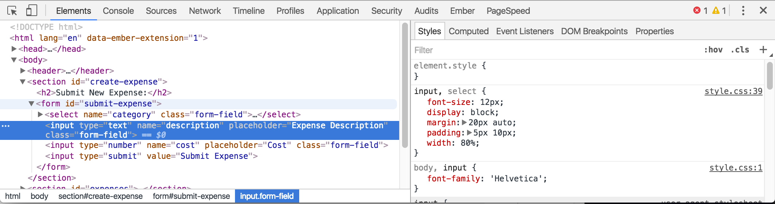Viewport: 775px width, 204px height.
Task: Open the Security tab
Action: 386,11
